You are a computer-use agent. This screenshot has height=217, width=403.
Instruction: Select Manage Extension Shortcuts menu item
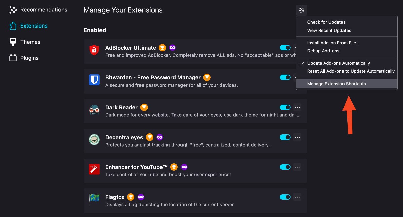point(336,84)
